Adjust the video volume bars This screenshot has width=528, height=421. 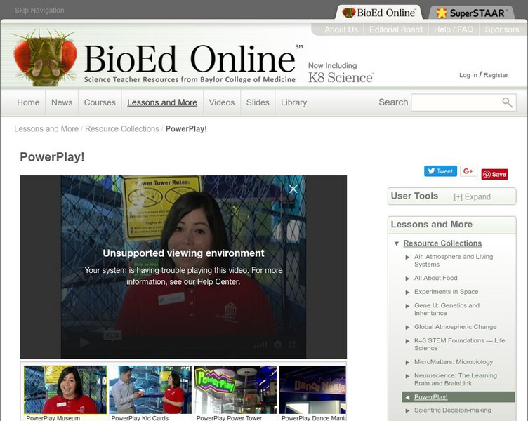point(260,345)
